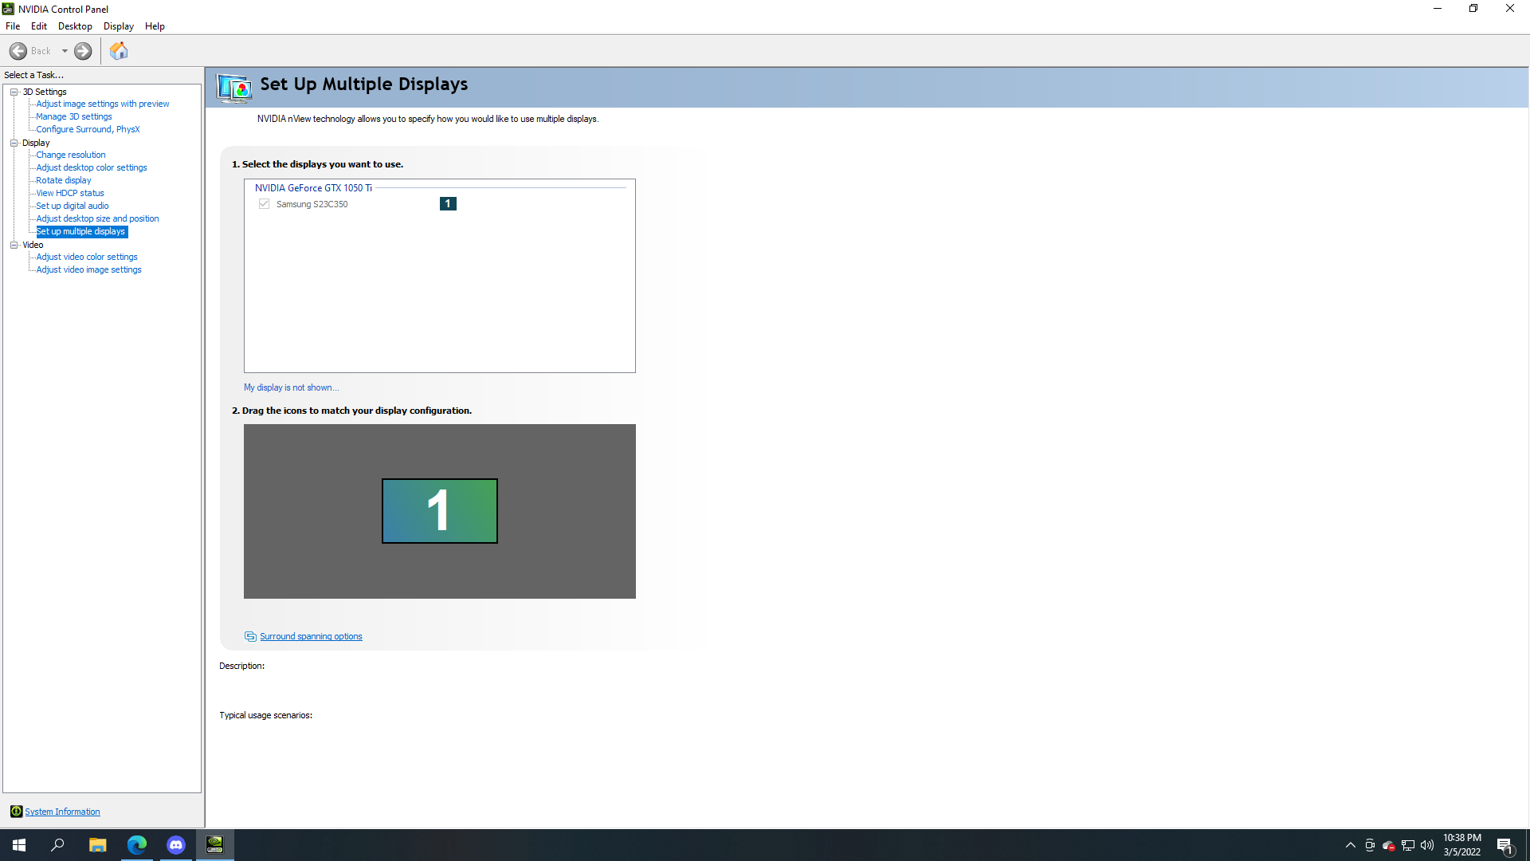
Task: Open the Desktop menu
Action: [75, 26]
